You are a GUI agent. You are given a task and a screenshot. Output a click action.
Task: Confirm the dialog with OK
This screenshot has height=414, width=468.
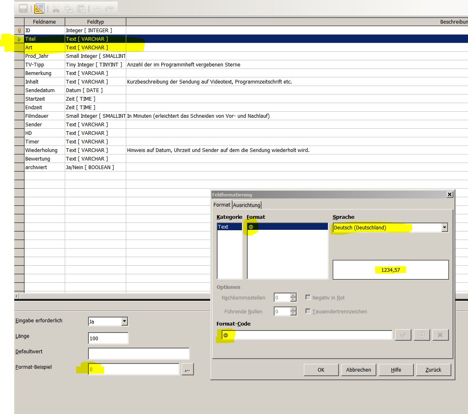point(321,370)
